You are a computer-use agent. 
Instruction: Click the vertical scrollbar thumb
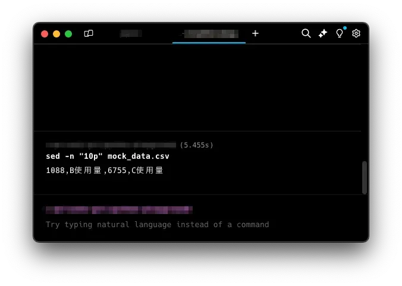[x=365, y=177]
